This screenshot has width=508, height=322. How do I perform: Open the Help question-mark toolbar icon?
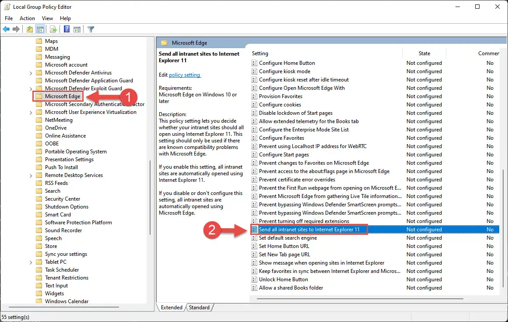click(67, 29)
